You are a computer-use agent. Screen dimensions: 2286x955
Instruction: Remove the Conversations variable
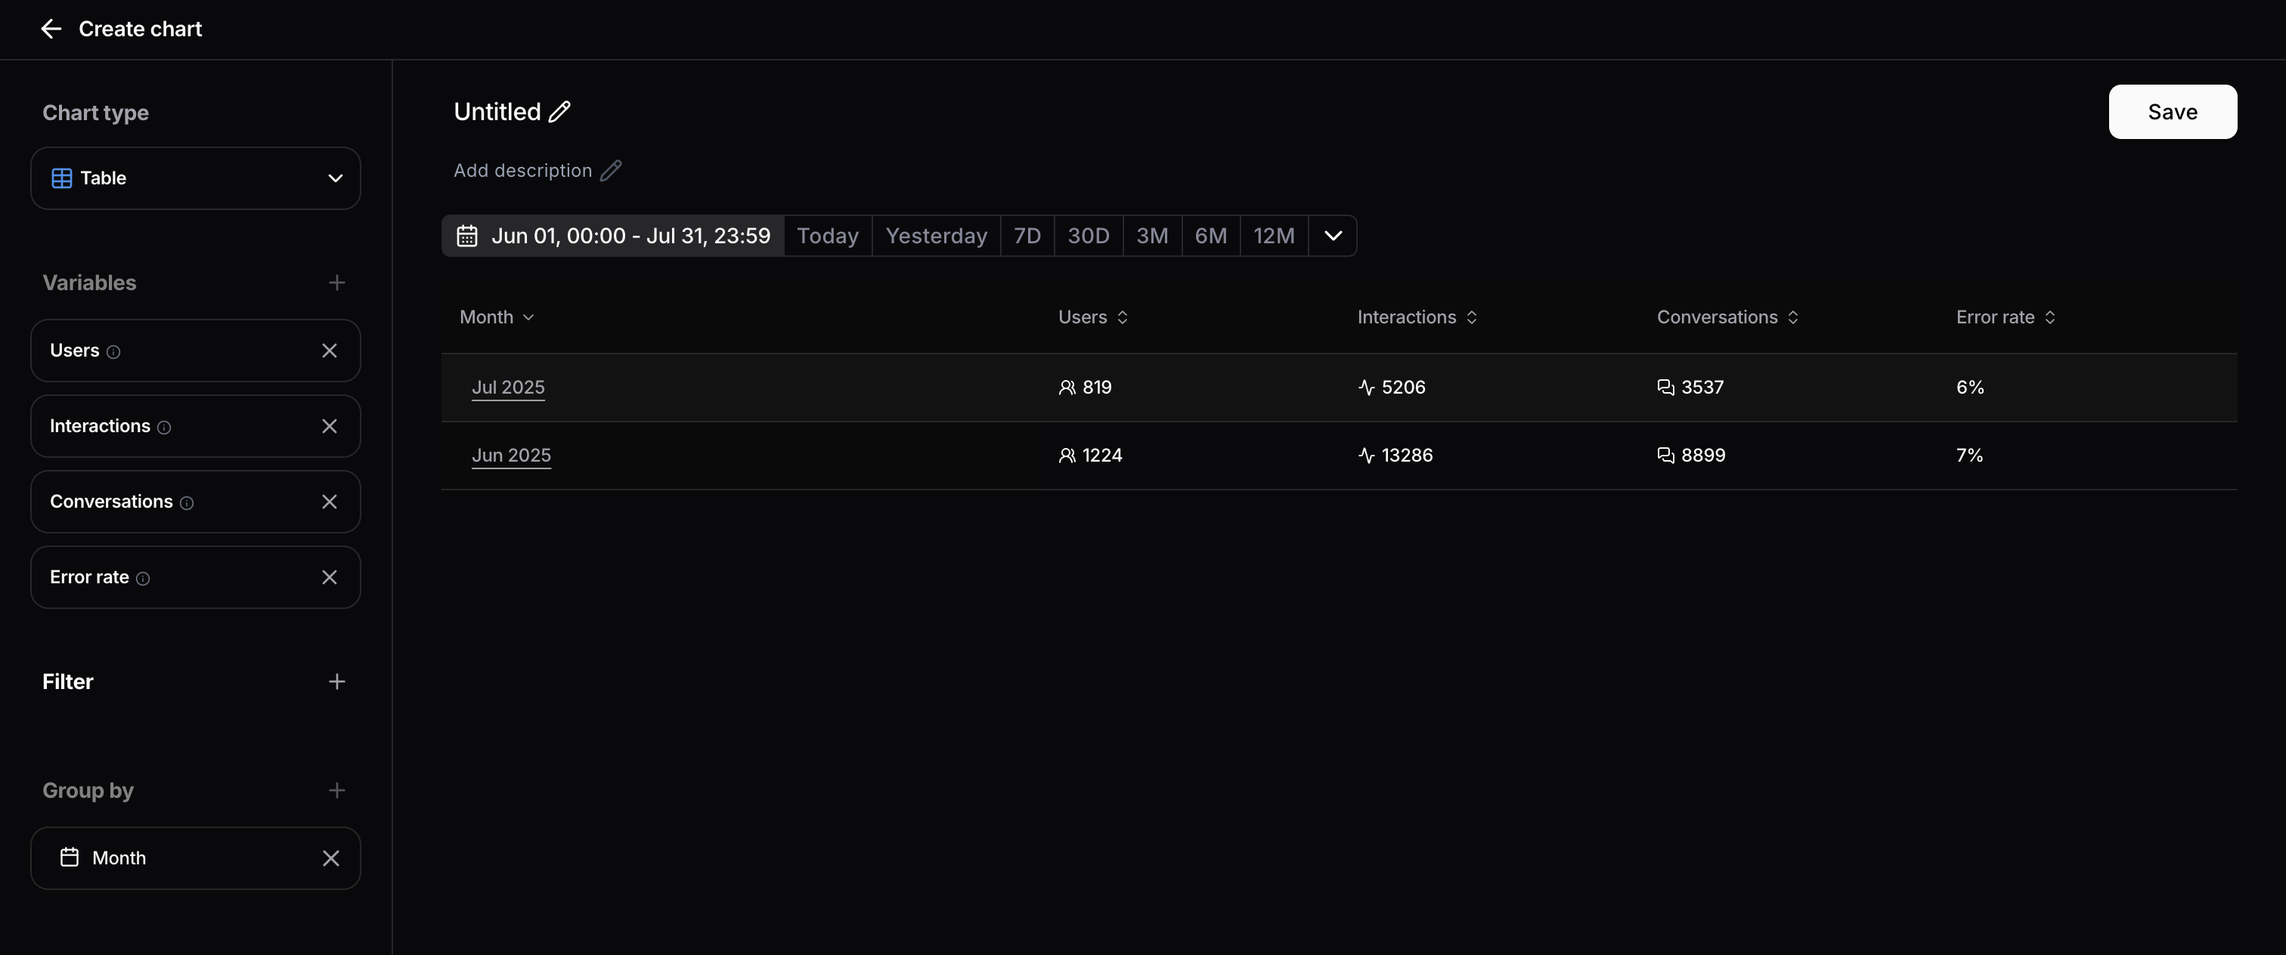tap(330, 502)
